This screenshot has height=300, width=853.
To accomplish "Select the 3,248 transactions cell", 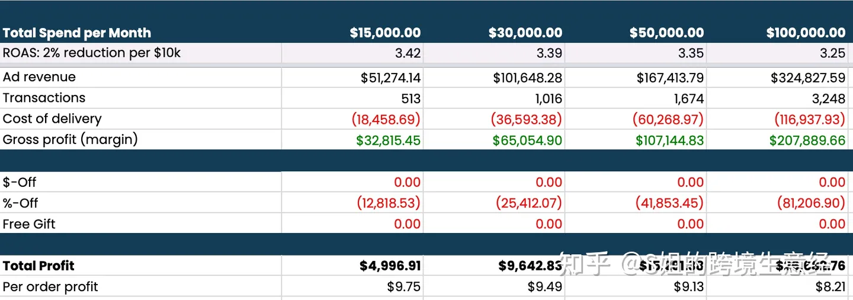I will point(829,98).
